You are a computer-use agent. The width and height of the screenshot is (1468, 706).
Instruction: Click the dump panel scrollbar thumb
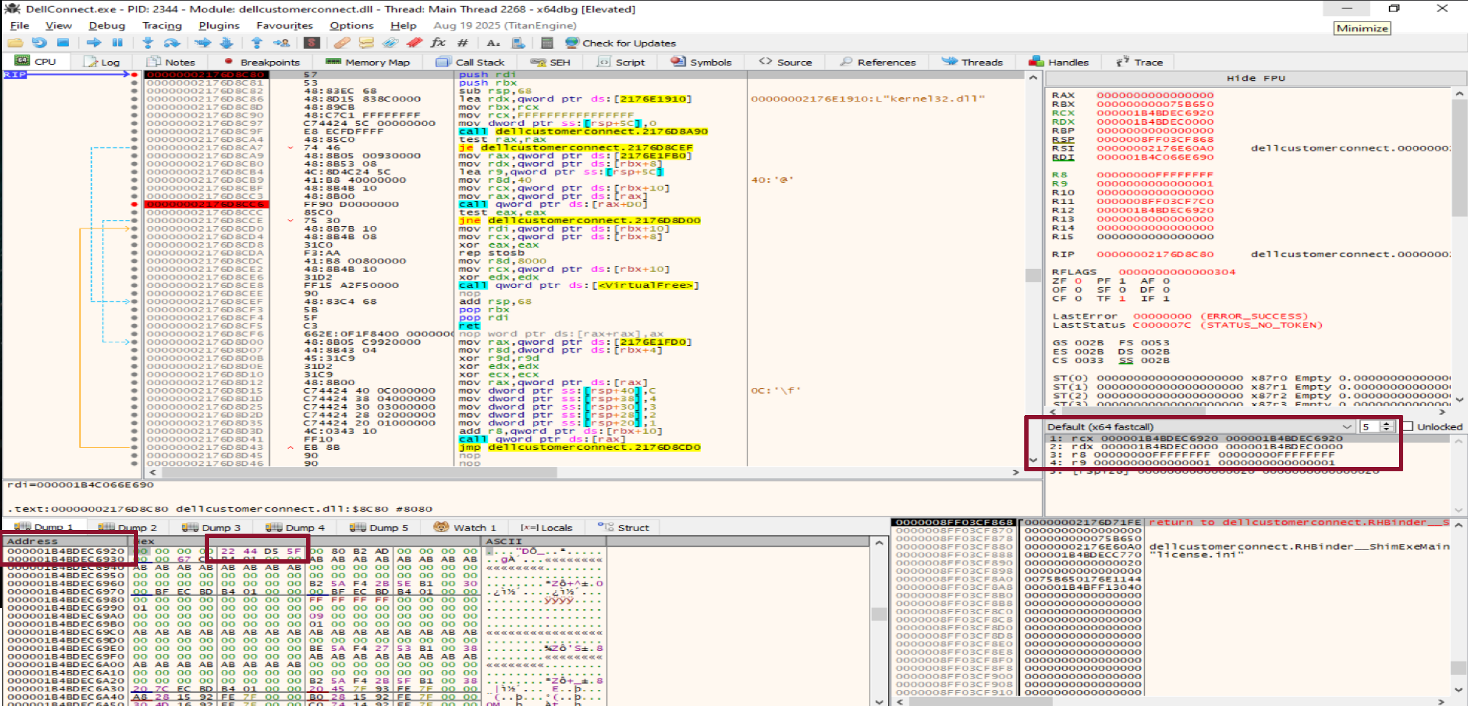[x=879, y=614]
